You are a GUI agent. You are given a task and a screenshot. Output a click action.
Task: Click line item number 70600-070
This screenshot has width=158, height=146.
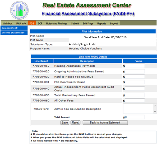pos(41,109)
